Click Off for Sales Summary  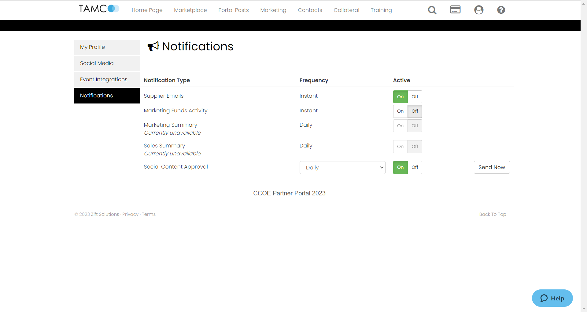tap(415, 147)
